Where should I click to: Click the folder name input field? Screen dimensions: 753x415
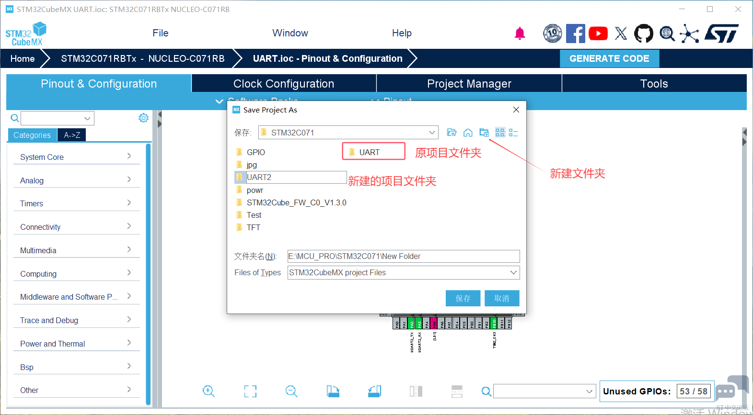tap(403, 257)
